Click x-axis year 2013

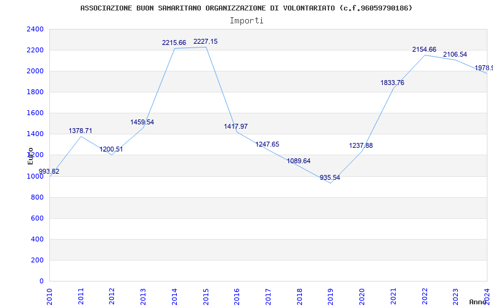144,296
